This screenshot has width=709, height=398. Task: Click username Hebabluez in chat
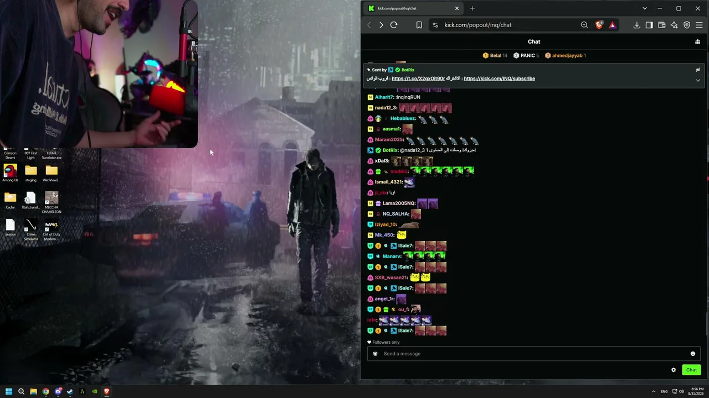click(x=403, y=118)
